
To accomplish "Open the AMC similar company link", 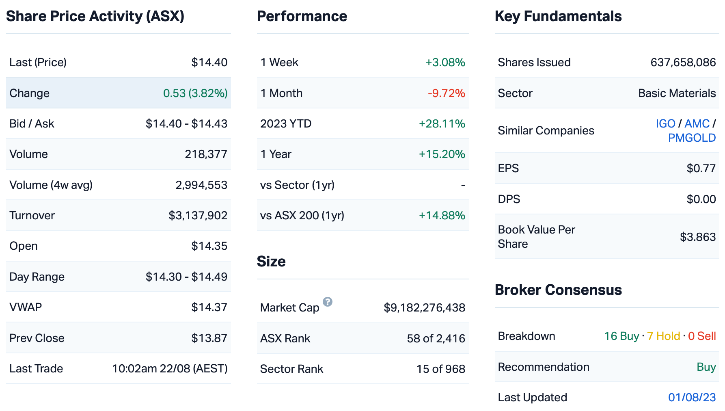I will pos(697,123).
